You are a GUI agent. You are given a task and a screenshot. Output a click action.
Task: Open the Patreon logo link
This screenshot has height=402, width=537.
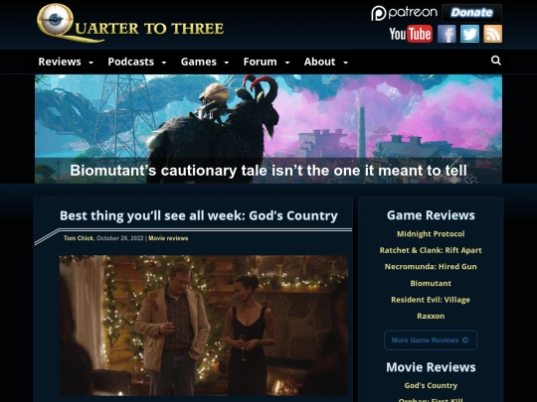click(404, 13)
